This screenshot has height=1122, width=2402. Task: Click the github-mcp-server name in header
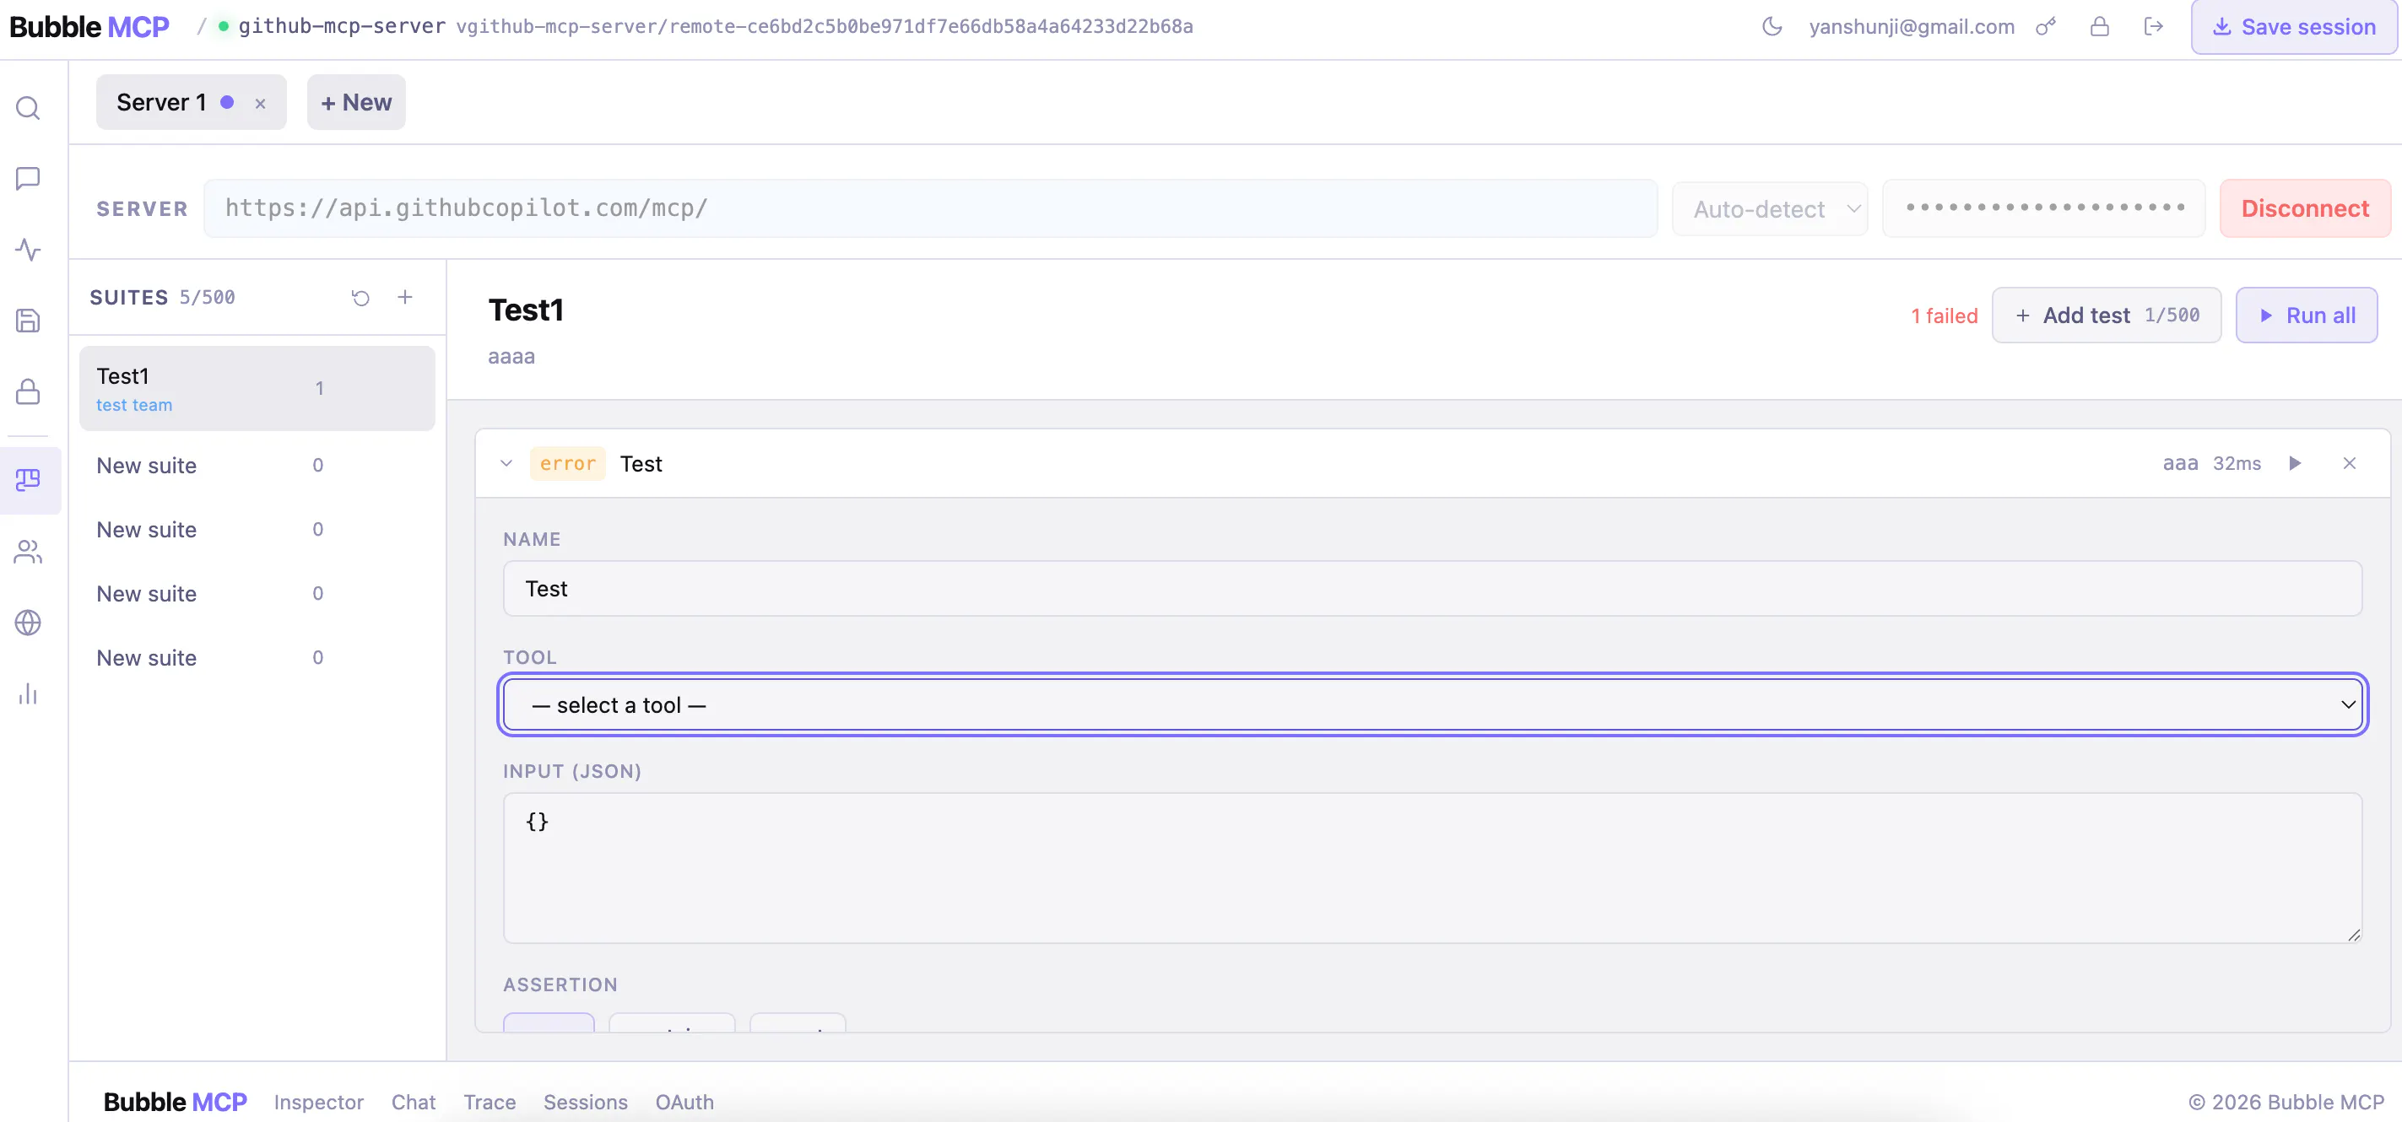coord(341,26)
